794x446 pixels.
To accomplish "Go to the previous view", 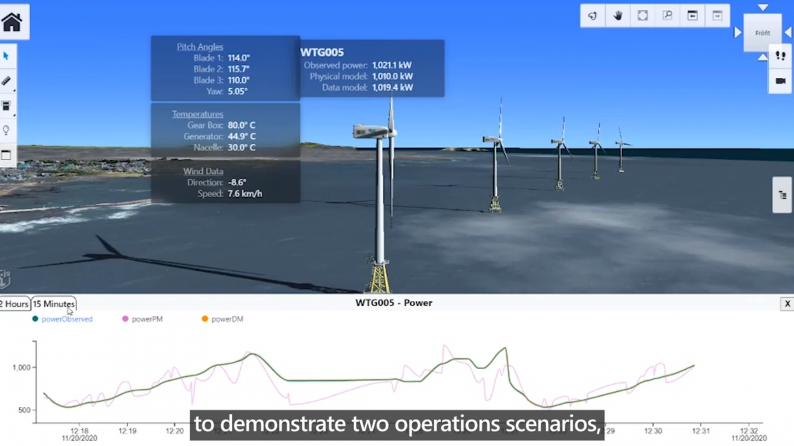I will click(692, 16).
